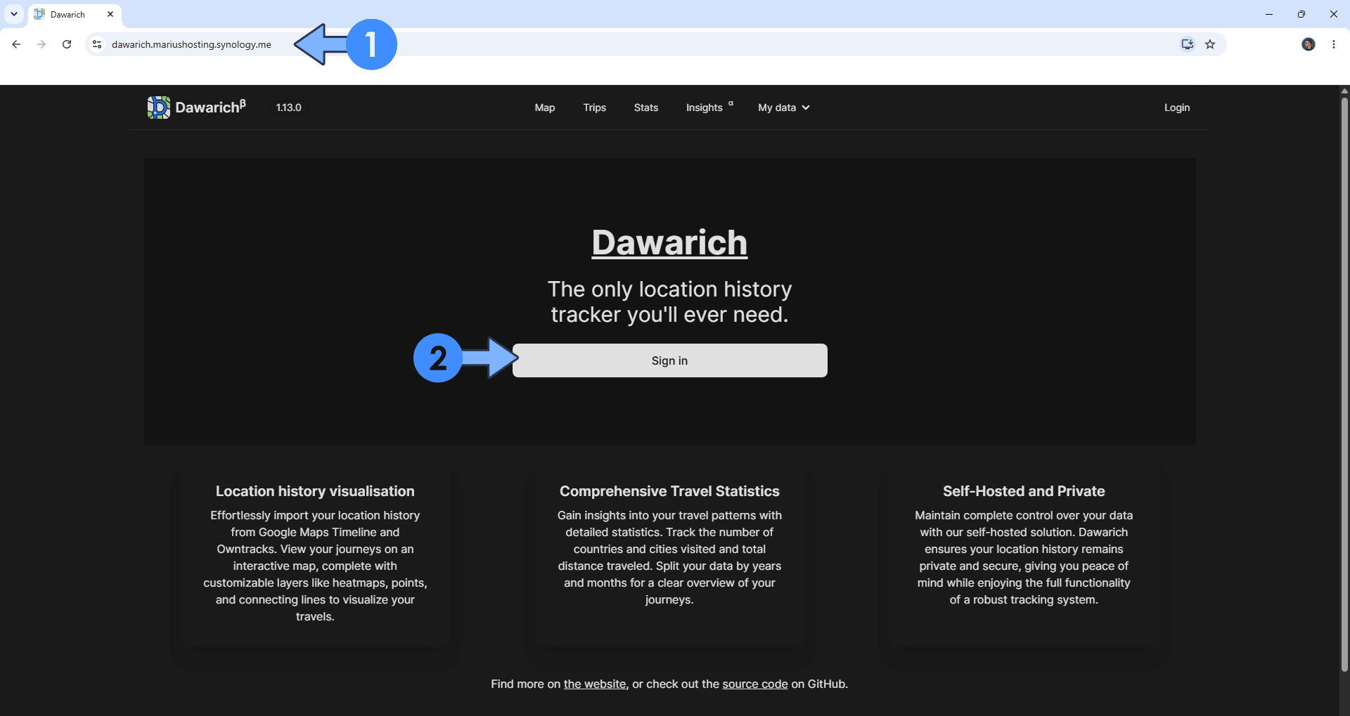
Task: Open site information icon in address bar
Action: coord(97,44)
